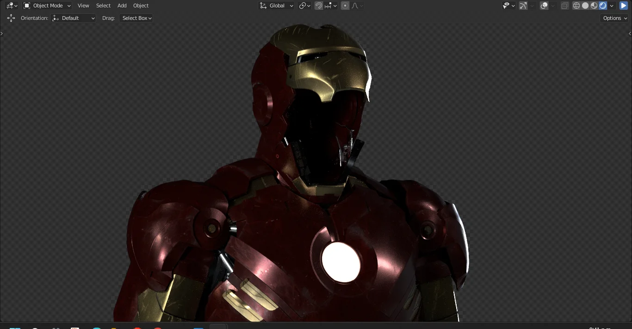This screenshot has width=632, height=329.
Task: Toggle viewport overlays visibility
Action: coord(544,6)
